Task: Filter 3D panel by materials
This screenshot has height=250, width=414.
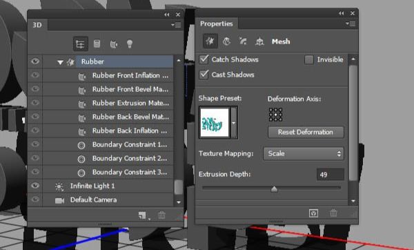Action: coord(113,44)
